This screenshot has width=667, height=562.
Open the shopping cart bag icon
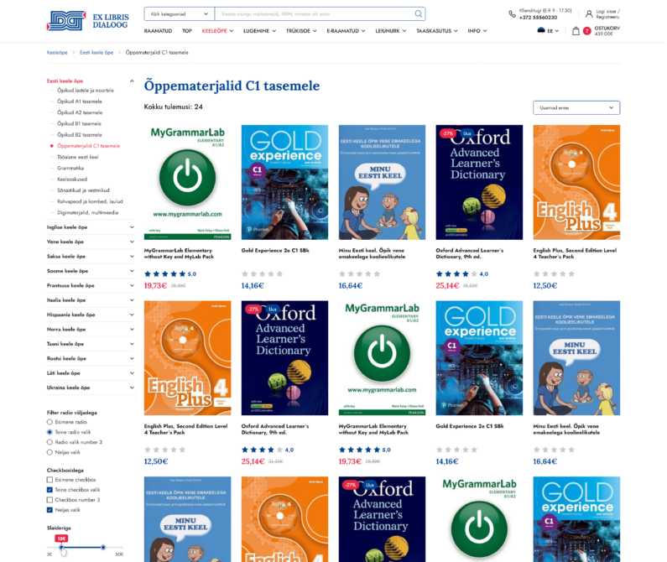(576, 31)
